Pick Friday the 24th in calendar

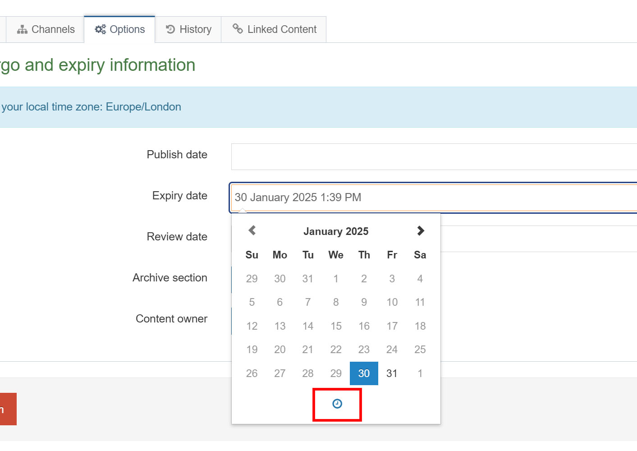point(392,350)
